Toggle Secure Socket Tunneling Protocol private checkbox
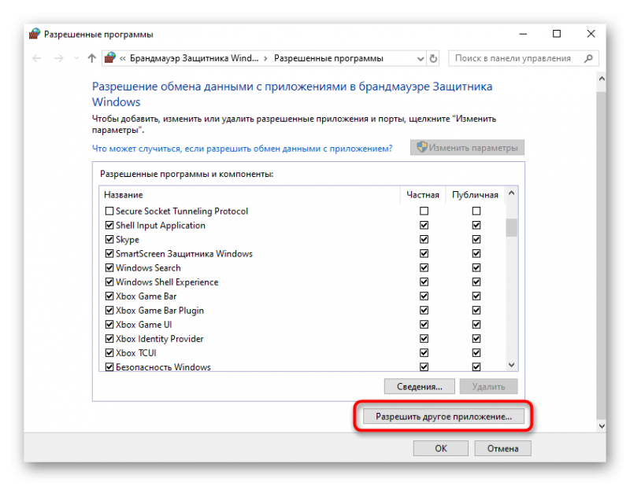This screenshot has height=486, width=630. pos(424,211)
